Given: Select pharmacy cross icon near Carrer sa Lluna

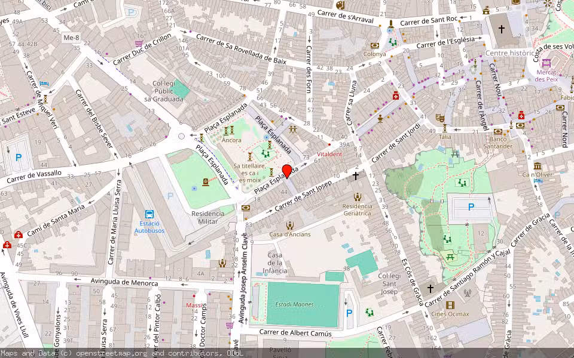Looking at the screenshot, I should pyautogui.click(x=396, y=95).
